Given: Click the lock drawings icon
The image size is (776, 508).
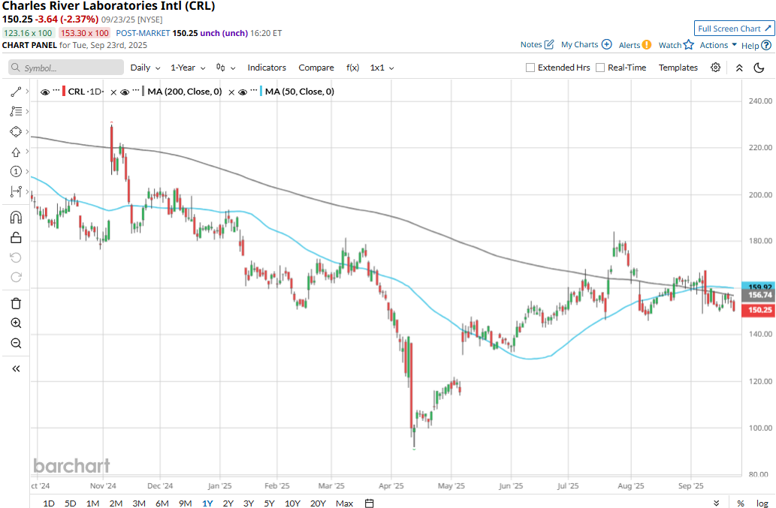Looking at the screenshot, I should [16, 238].
